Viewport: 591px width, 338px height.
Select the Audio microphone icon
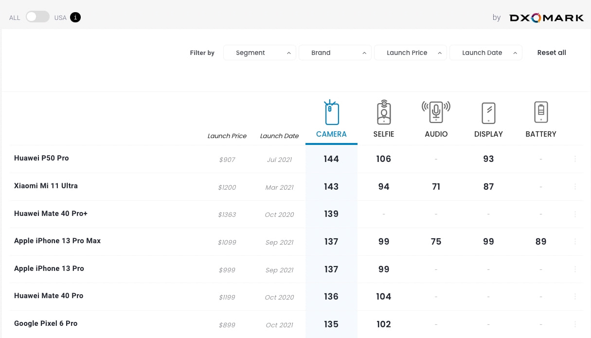pyautogui.click(x=436, y=112)
